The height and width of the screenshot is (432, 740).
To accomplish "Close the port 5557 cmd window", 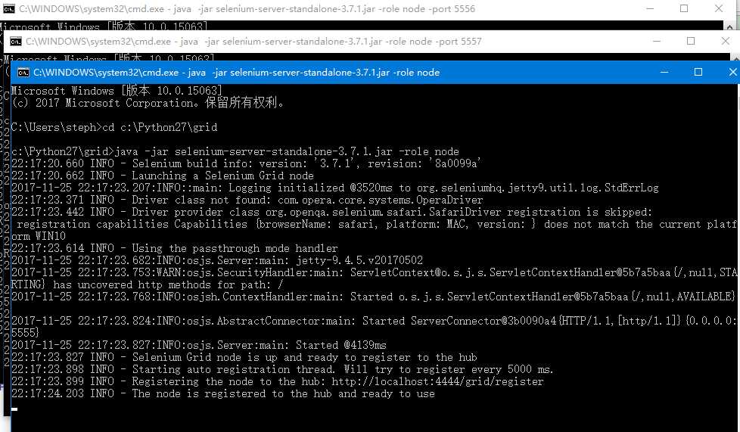I will coord(726,42).
